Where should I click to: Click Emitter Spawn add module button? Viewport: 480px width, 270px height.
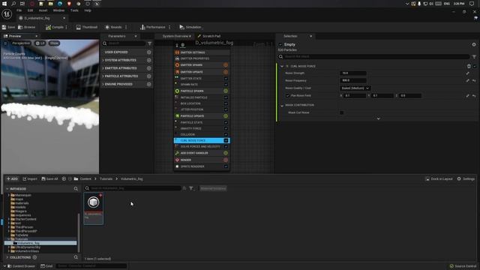click(226, 65)
